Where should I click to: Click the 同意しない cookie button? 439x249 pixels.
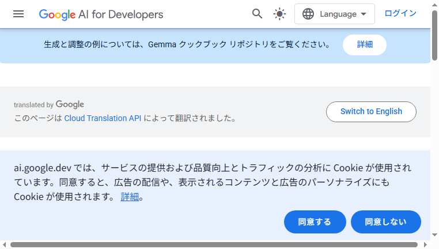tap(386, 222)
